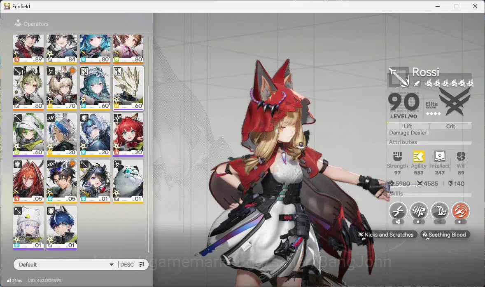Click the Damage Dealer role label
Screen dimensions: 485x287
point(408,133)
